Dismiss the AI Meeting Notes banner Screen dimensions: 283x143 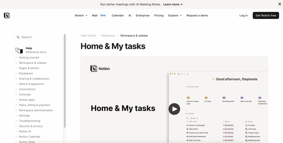click(x=279, y=4)
